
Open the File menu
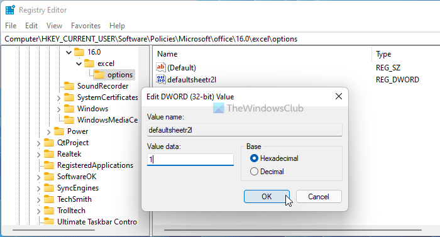click(x=11, y=26)
